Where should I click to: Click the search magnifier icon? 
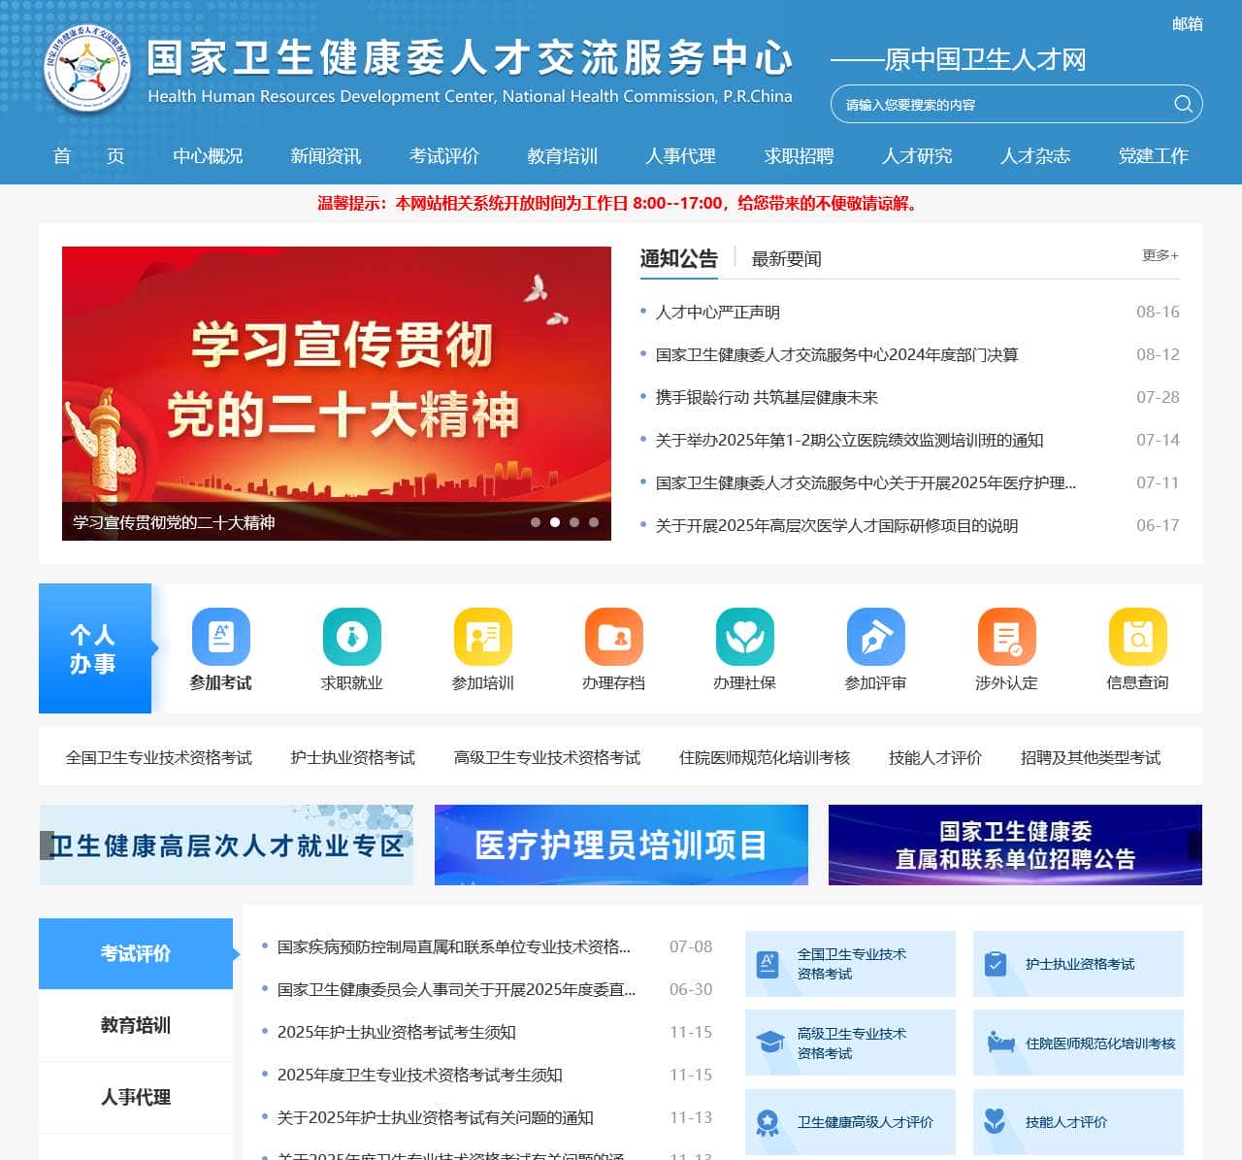(1183, 104)
